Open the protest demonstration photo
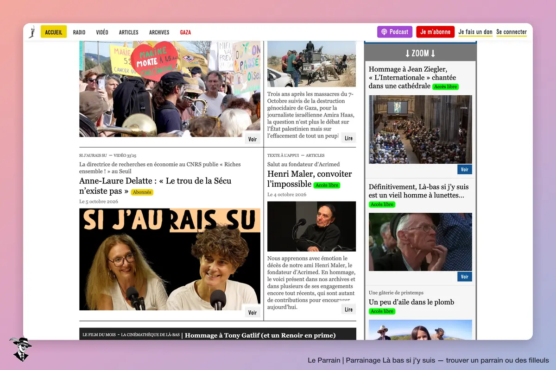This screenshot has height=370, width=556. (170, 89)
